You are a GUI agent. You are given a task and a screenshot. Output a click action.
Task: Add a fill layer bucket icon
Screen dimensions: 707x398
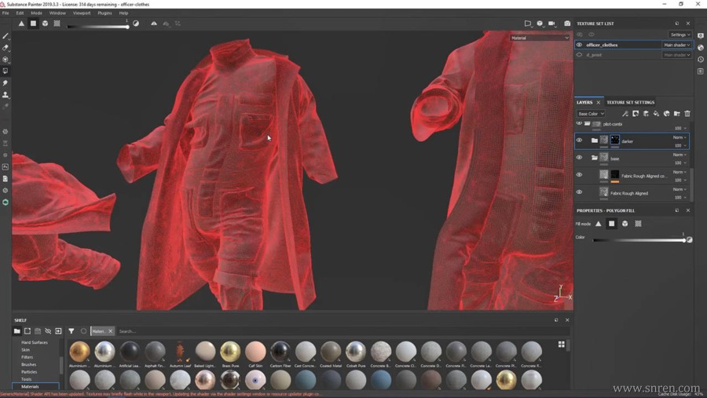tap(656, 114)
